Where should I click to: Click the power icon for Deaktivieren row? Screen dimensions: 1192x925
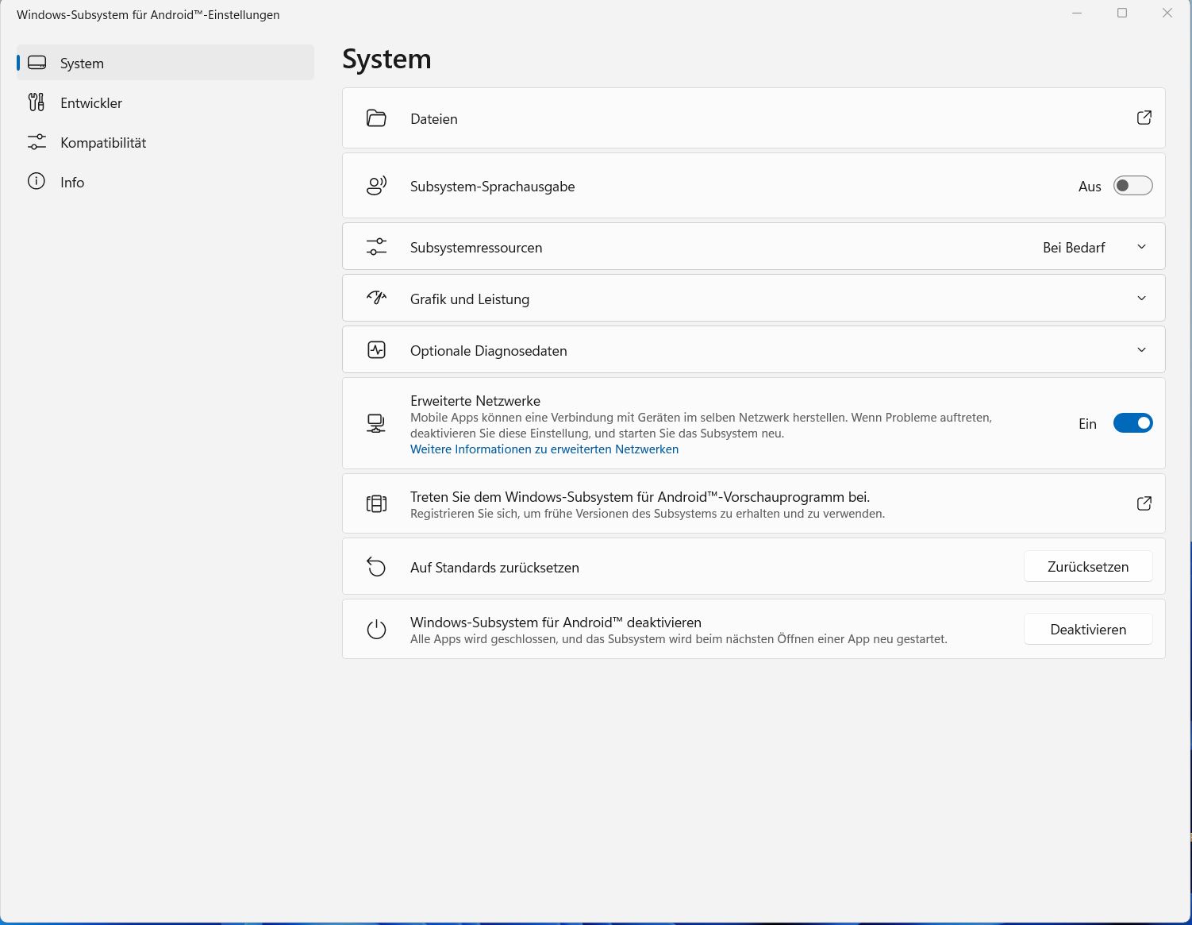tap(376, 630)
